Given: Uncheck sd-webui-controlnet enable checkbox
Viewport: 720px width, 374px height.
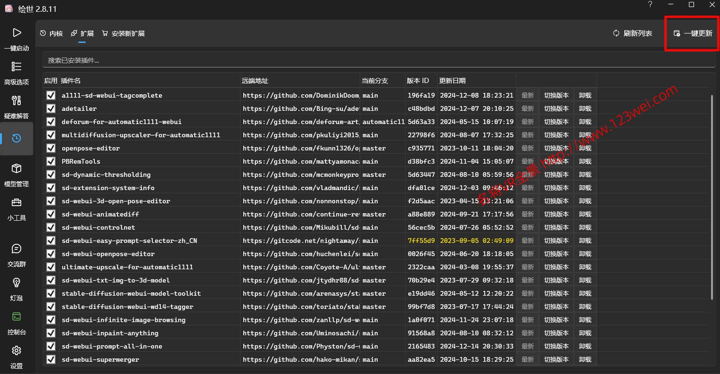Looking at the screenshot, I should [x=51, y=227].
